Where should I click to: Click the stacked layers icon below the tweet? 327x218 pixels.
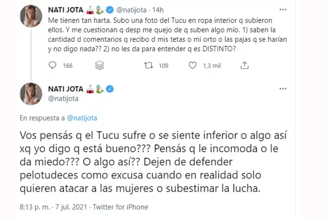[x=99, y=65]
